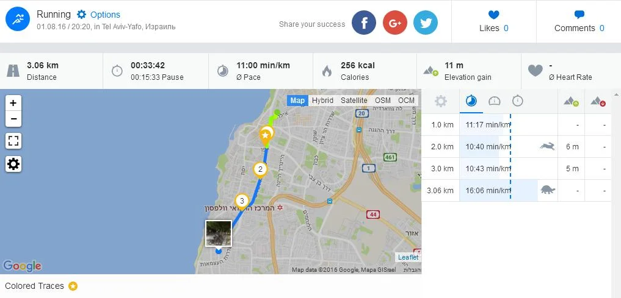
Task: Expand map to fullscreen
Action: pyautogui.click(x=13, y=141)
